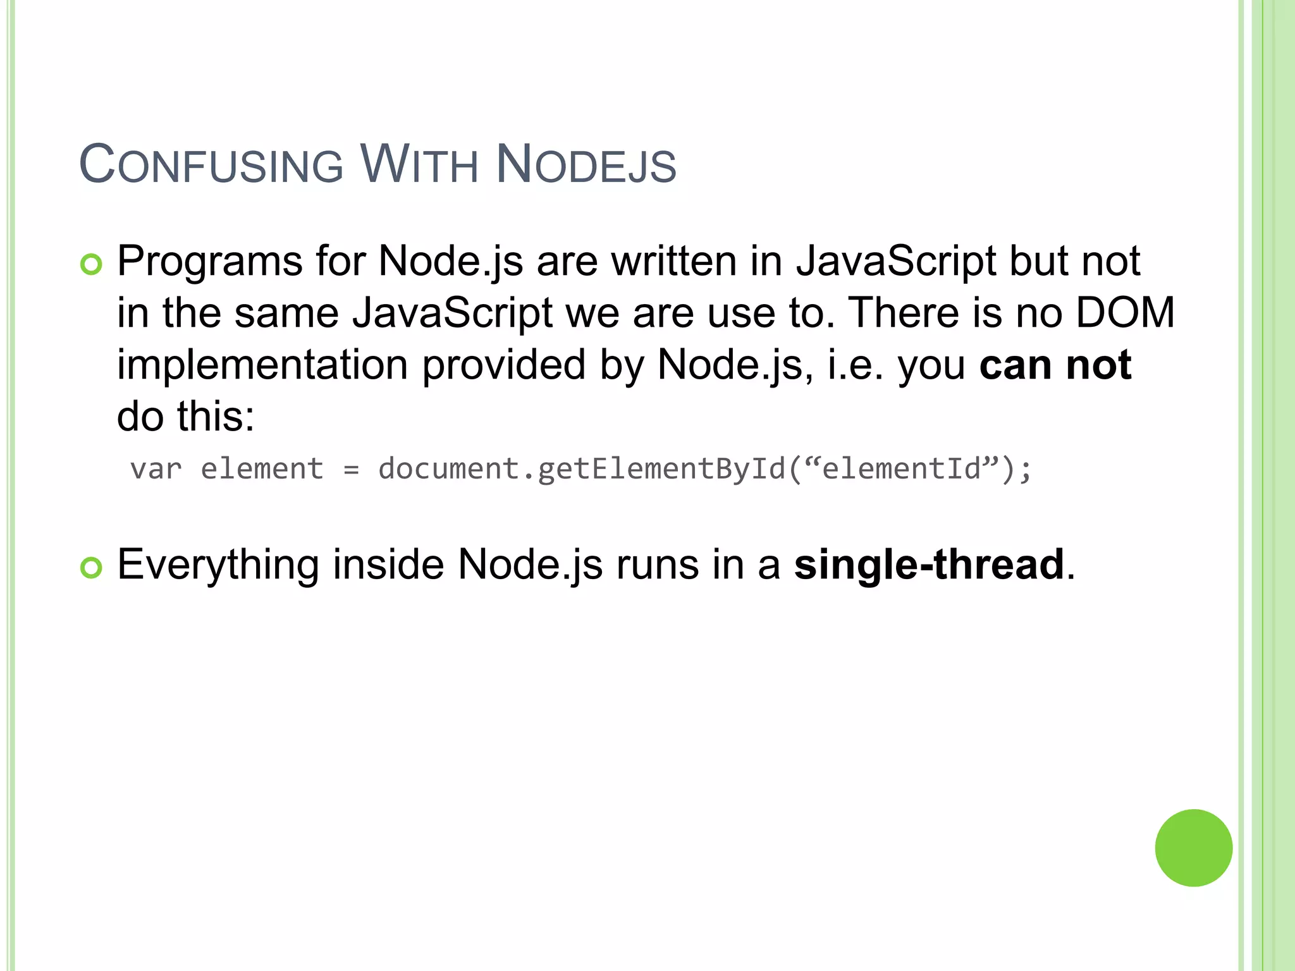Select the bold text 'can not'
This screenshot has width=1295, height=971.
[x=1055, y=365]
